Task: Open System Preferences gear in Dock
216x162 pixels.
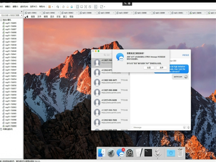Action: [130, 153]
